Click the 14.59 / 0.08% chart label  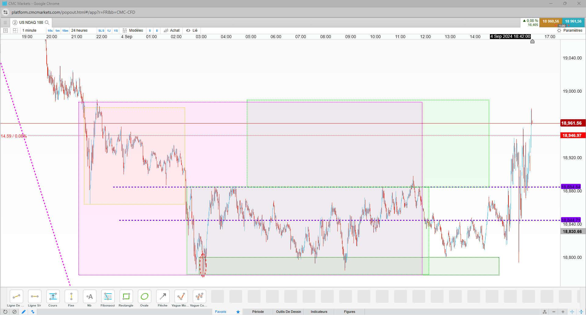click(14, 136)
